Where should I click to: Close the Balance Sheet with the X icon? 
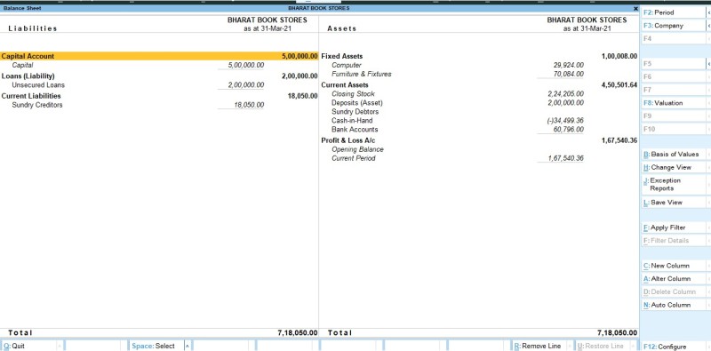coord(635,8)
